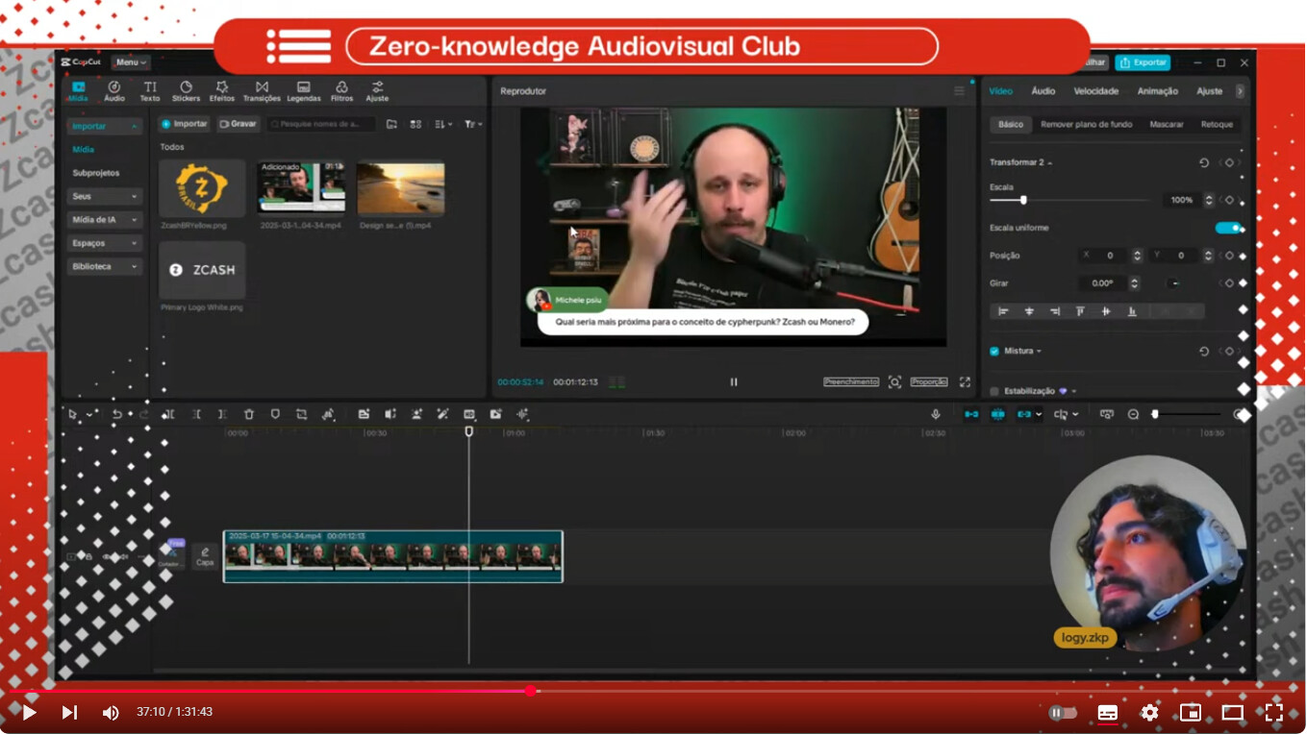
Task: Expand the Espaços sidebar section
Action: (104, 243)
